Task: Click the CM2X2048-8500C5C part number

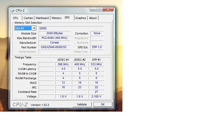Action: pos(55,47)
